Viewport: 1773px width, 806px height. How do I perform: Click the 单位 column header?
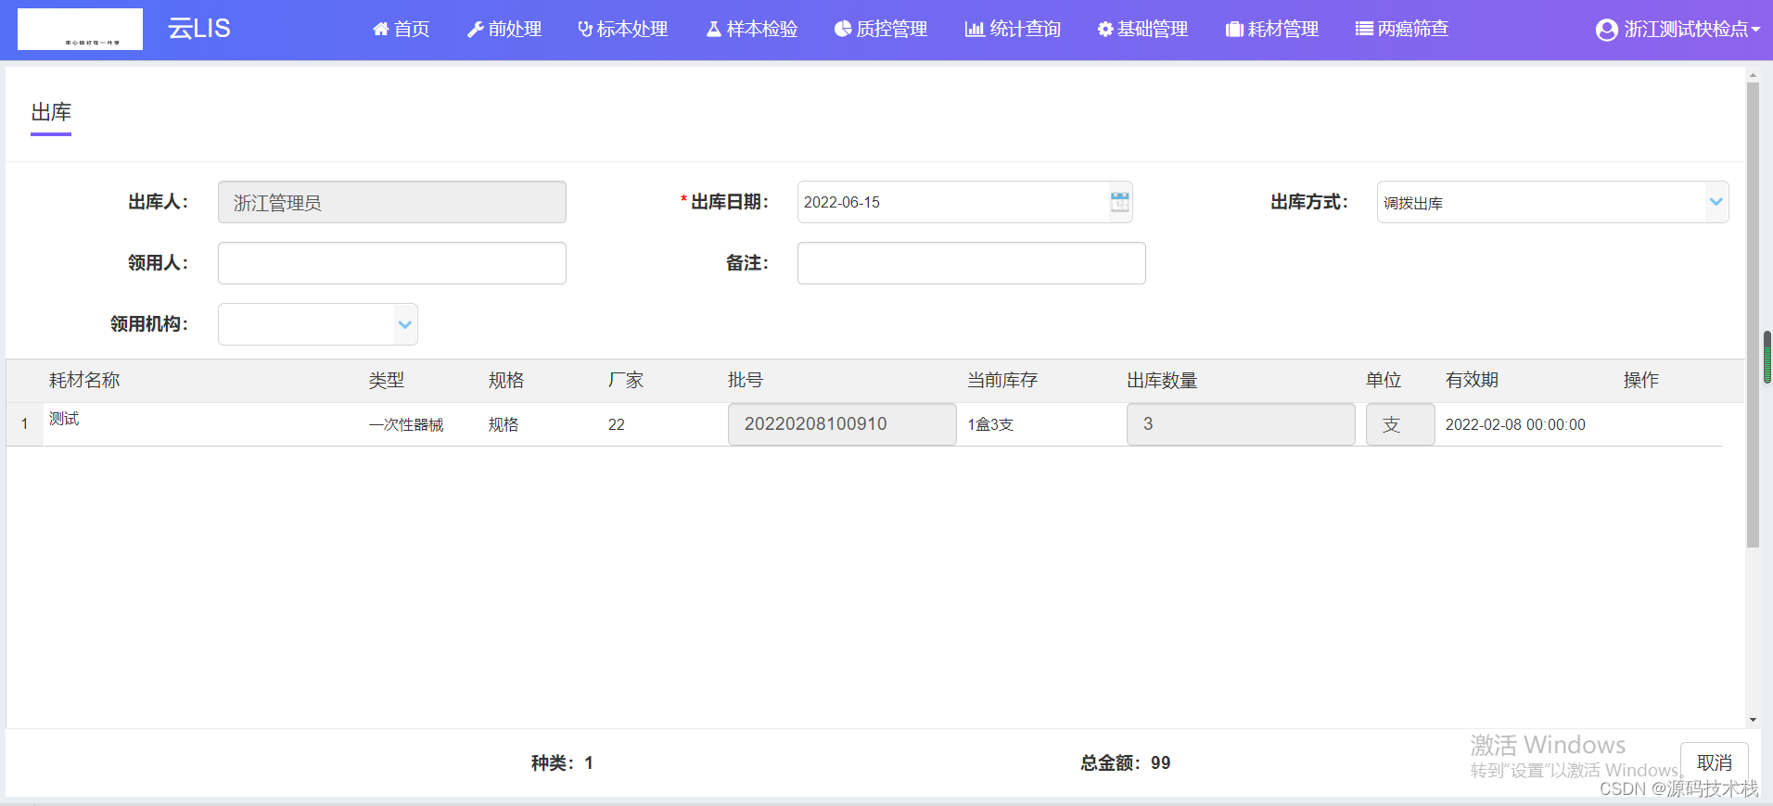pos(1384,380)
